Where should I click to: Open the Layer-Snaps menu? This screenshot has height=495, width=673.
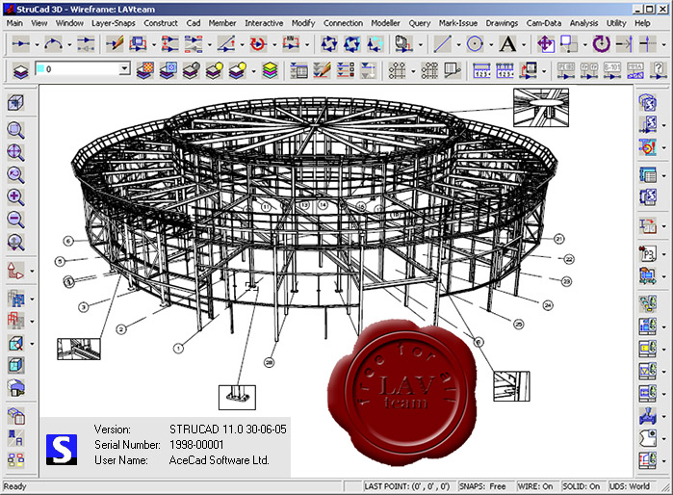pyautogui.click(x=114, y=23)
